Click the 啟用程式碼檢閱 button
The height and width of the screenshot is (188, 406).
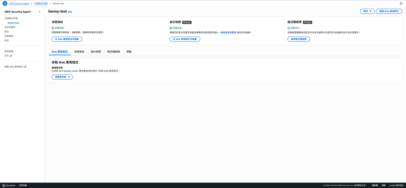[299, 39]
